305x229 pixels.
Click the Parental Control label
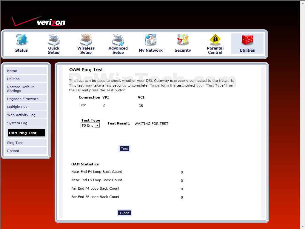215,50
